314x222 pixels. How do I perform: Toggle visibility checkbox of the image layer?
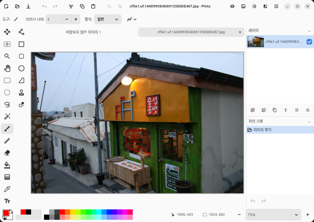[309, 42]
